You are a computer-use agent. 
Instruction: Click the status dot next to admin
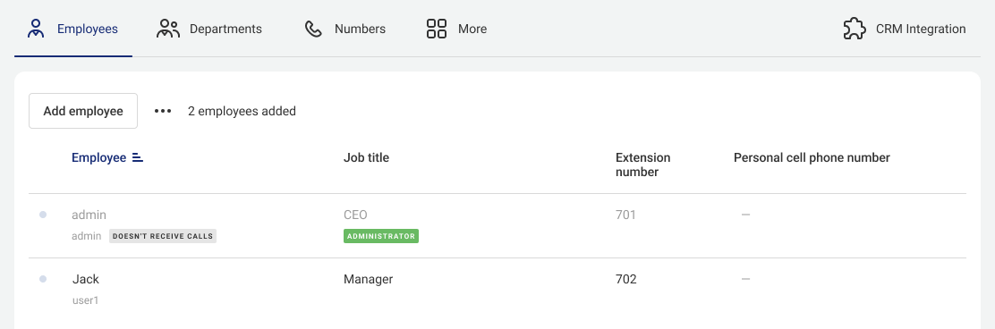click(43, 215)
